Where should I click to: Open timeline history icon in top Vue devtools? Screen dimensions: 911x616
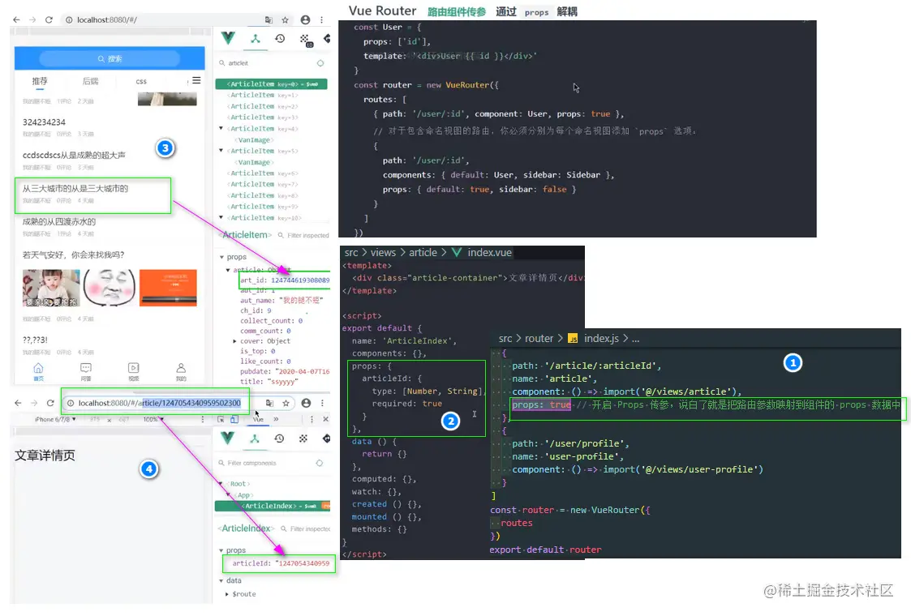coord(280,38)
